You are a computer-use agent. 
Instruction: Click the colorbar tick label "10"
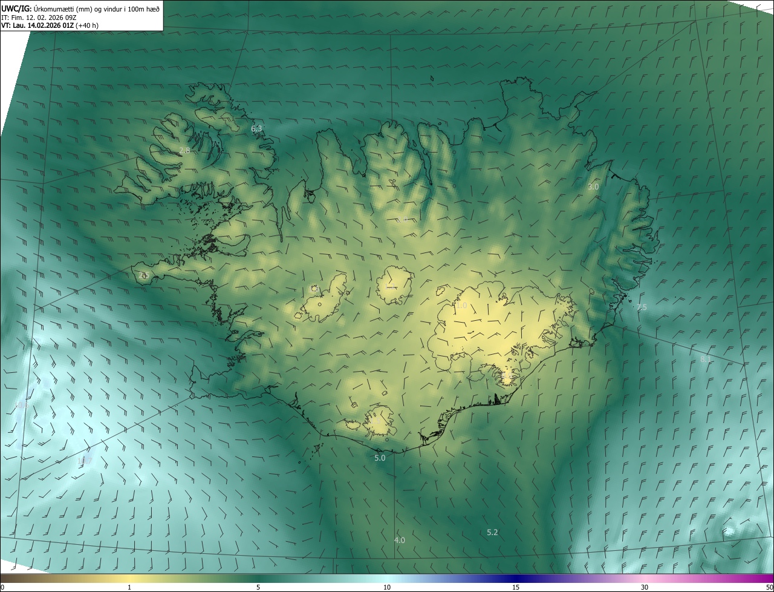pos(387,587)
